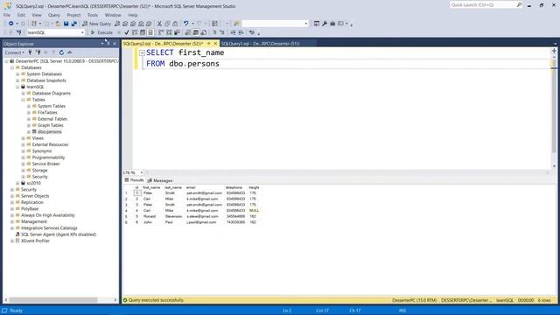This screenshot has width=560, height=315.
Task: Expand the so2010 database node
Action: pos(17,183)
